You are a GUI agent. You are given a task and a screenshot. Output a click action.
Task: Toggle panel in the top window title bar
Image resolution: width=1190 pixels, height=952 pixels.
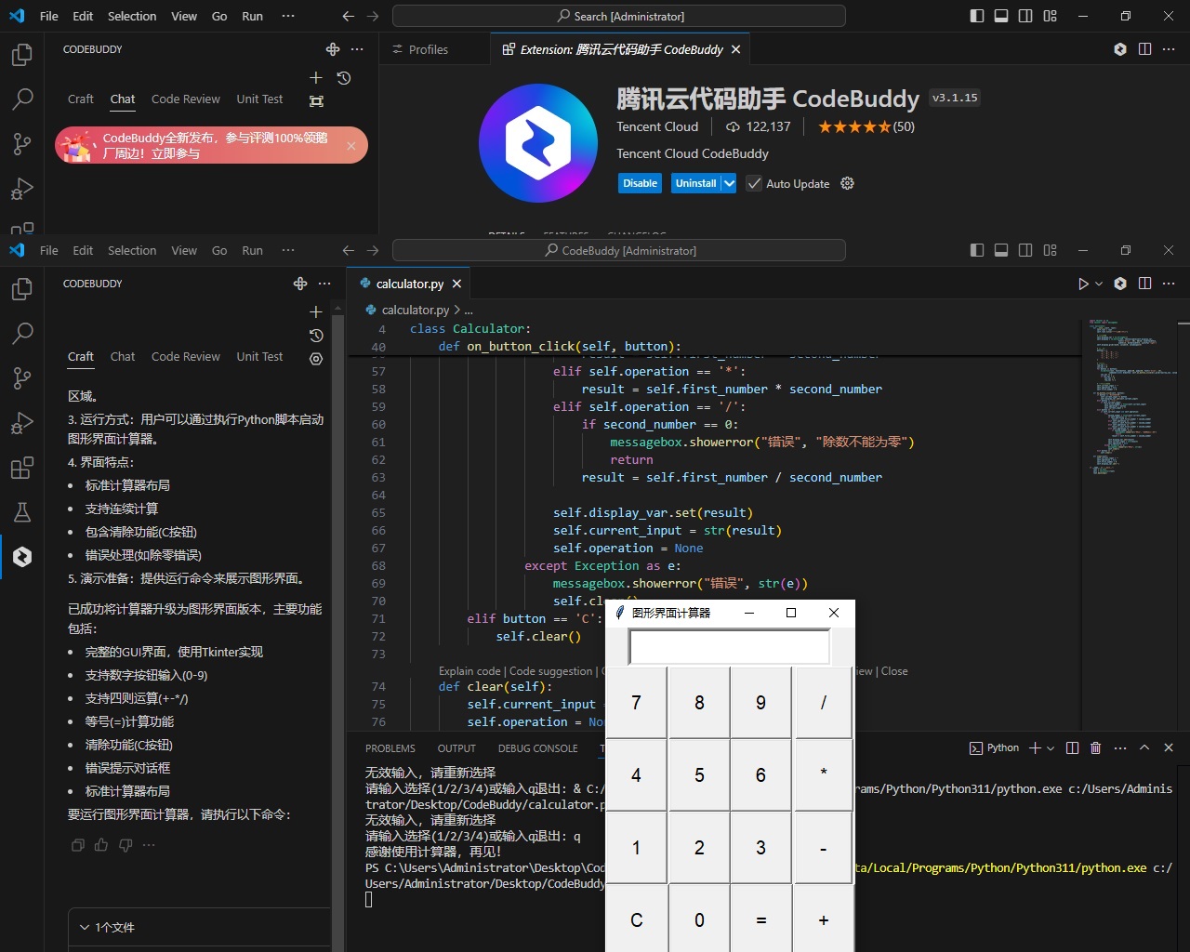click(1001, 16)
